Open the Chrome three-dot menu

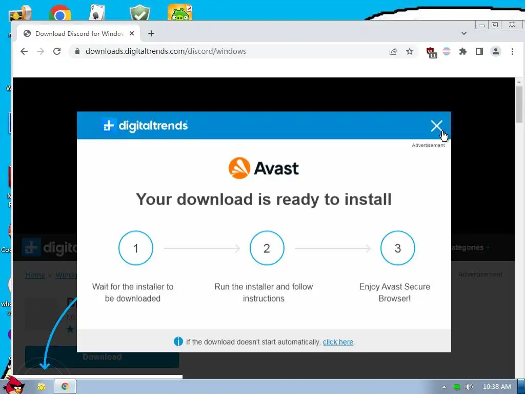(512, 51)
